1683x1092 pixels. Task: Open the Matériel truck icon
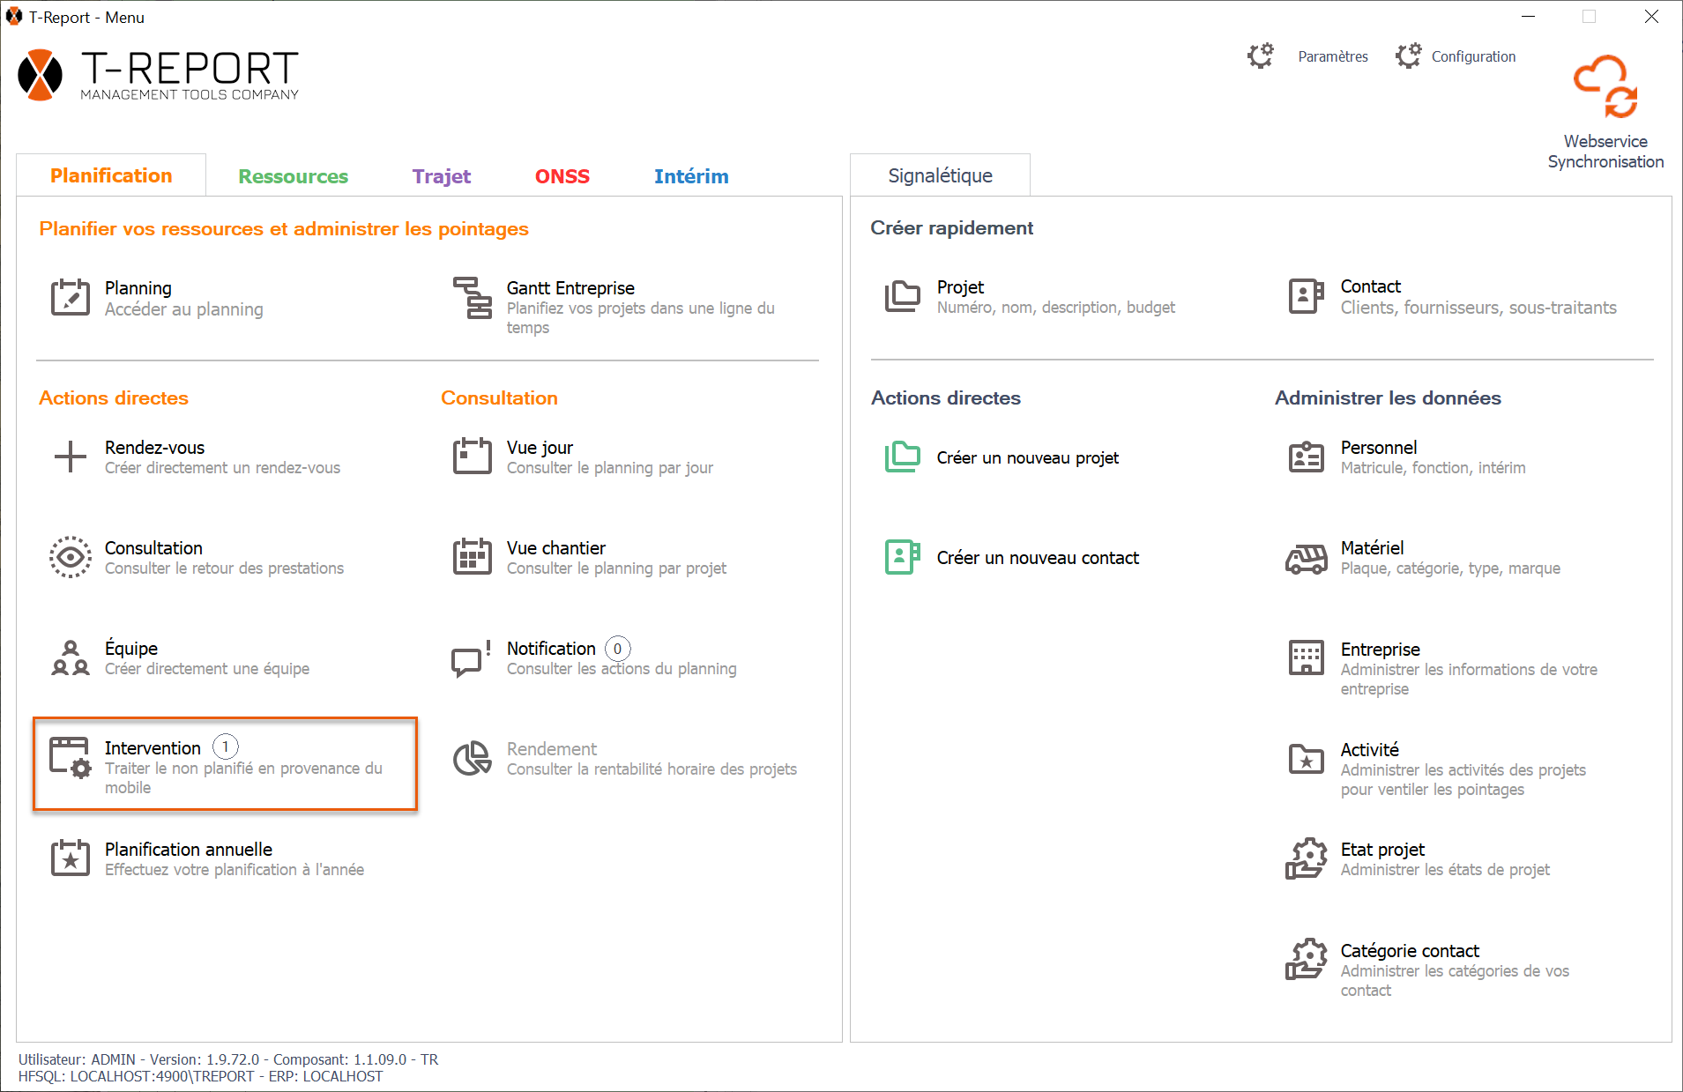tap(1306, 558)
